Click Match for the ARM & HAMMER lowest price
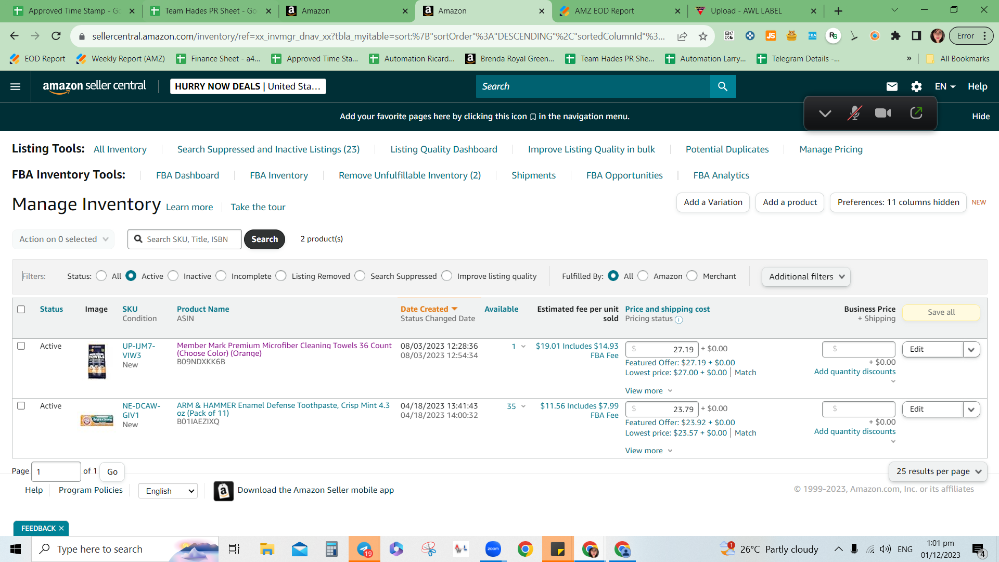The width and height of the screenshot is (999, 562). pos(745,433)
